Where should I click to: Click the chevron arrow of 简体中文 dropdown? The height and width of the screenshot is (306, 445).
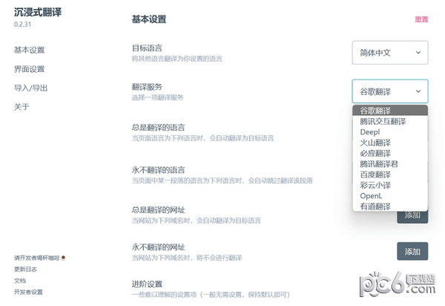click(418, 53)
